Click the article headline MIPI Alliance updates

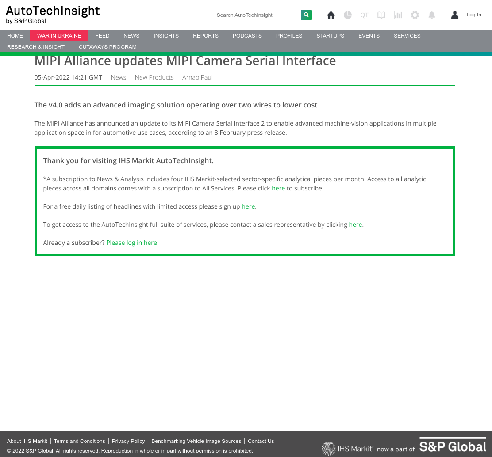[185, 61]
